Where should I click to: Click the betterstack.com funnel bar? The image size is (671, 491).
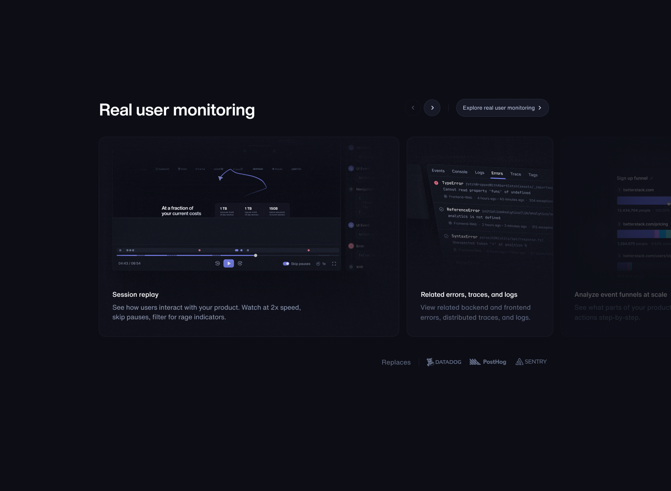point(644,200)
